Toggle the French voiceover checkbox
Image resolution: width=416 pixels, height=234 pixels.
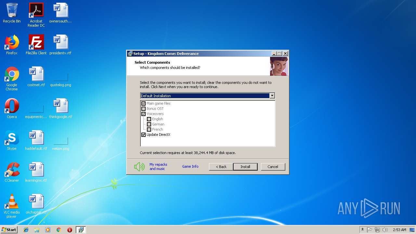click(x=149, y=129)
